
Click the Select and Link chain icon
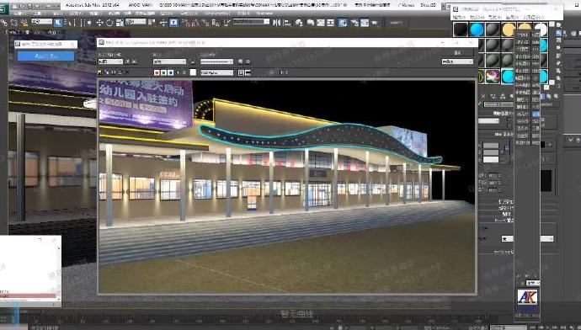tap(4, 23)
